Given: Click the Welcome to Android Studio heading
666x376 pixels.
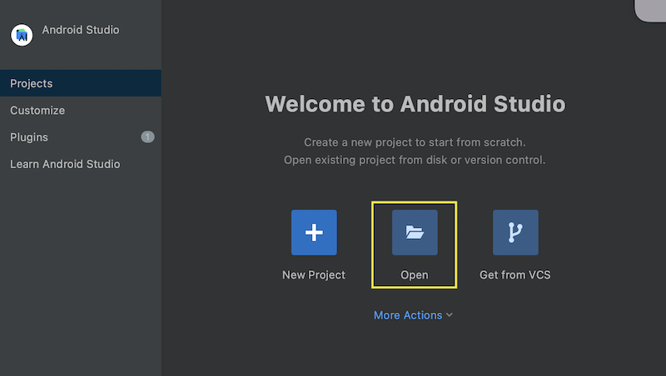Looking at the screenshot, I should pos(415,104).
